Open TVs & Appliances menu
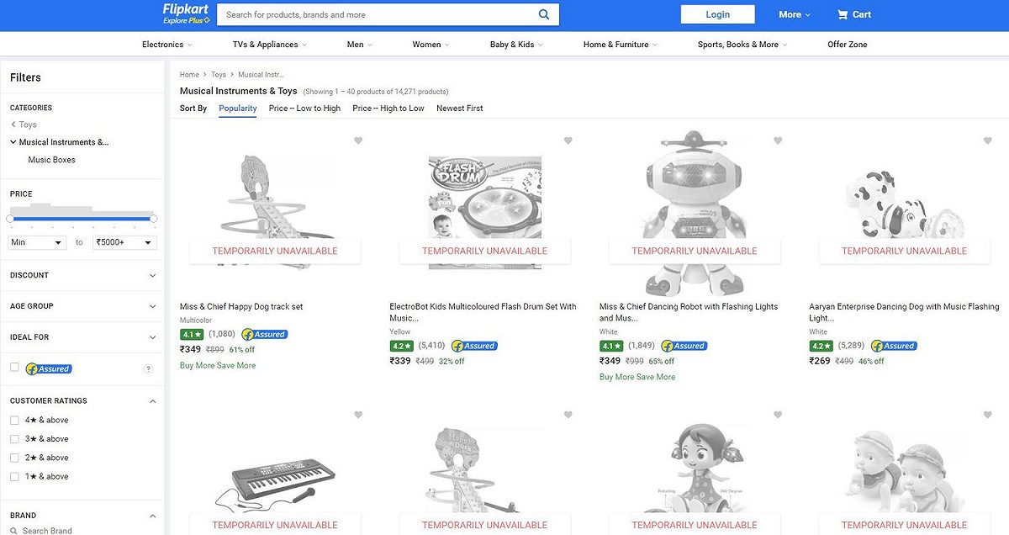Screen dimensions: 1009x535 click(x=269, y=45)
